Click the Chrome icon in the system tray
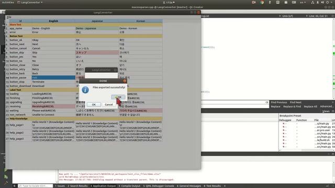 pos(262,2)
